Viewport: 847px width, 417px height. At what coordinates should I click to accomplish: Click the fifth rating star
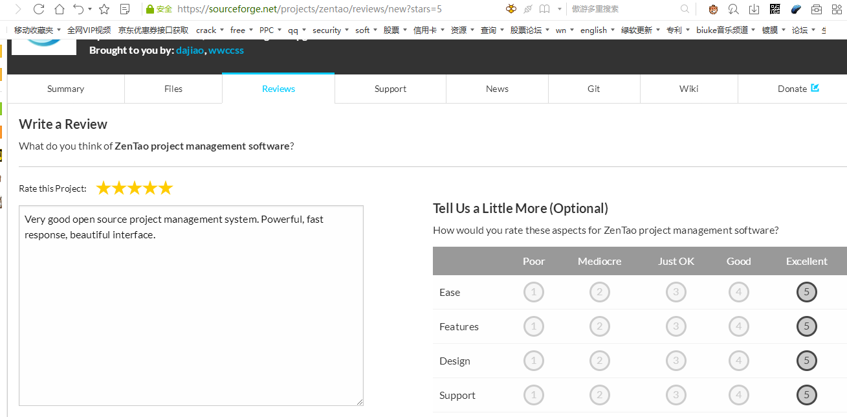[x=166, y=188]
